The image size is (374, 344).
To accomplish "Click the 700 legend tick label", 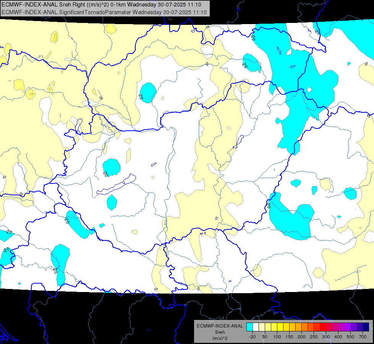I will tap(363, 337).
